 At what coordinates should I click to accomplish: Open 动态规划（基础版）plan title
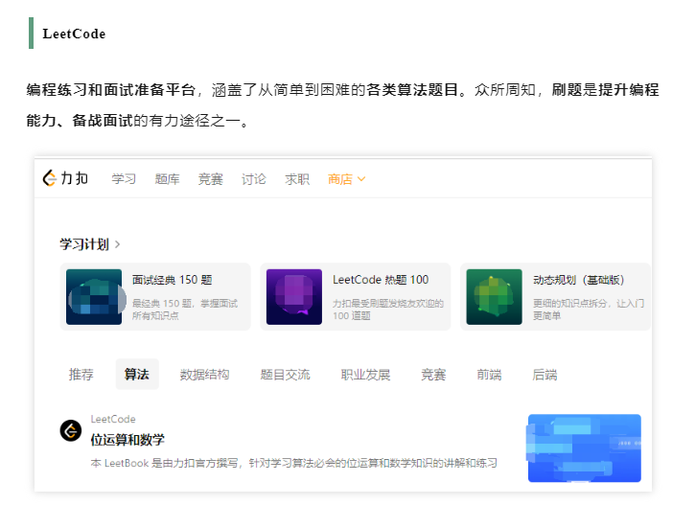pyautogui.click(x=579, y=280)
